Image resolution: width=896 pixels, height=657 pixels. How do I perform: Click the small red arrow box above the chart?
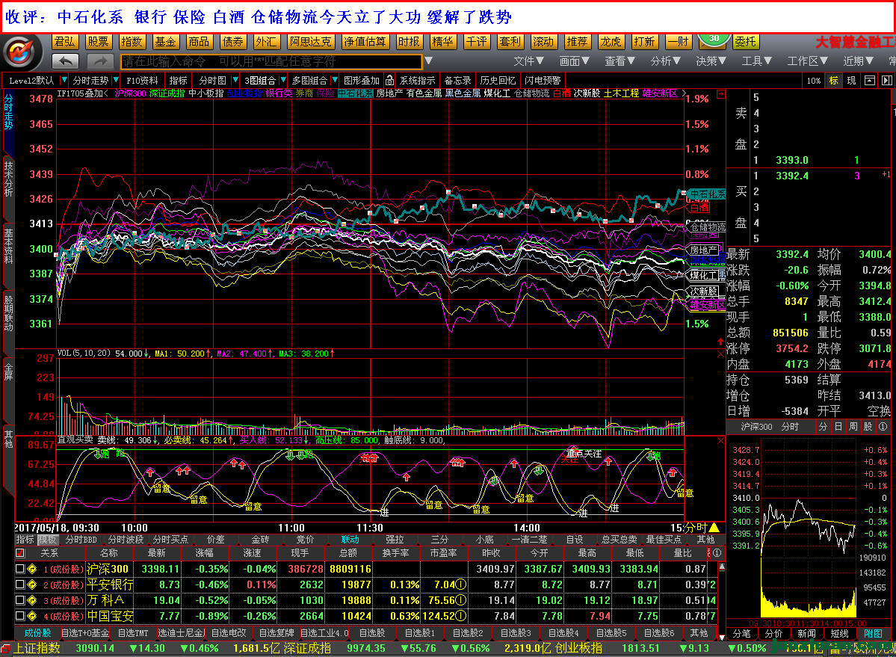[721, 93]
